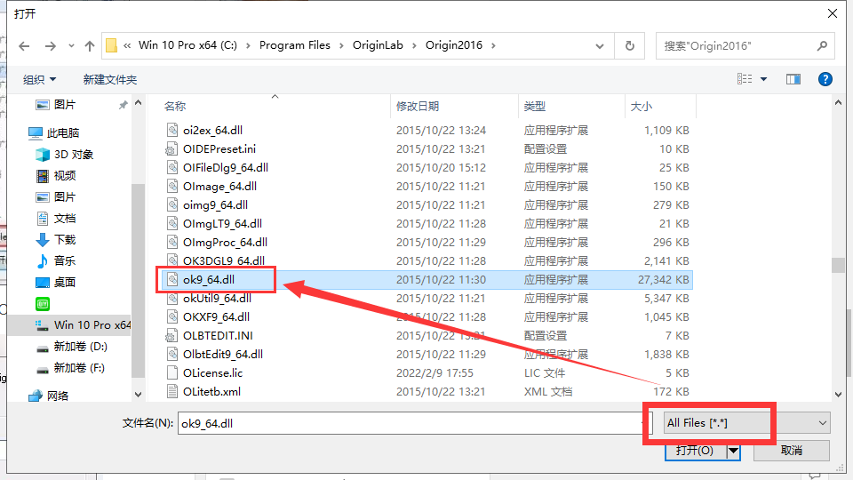The image size is (853, 480).
Task: Click the 打开(O) button
Action: pos(695,451)
